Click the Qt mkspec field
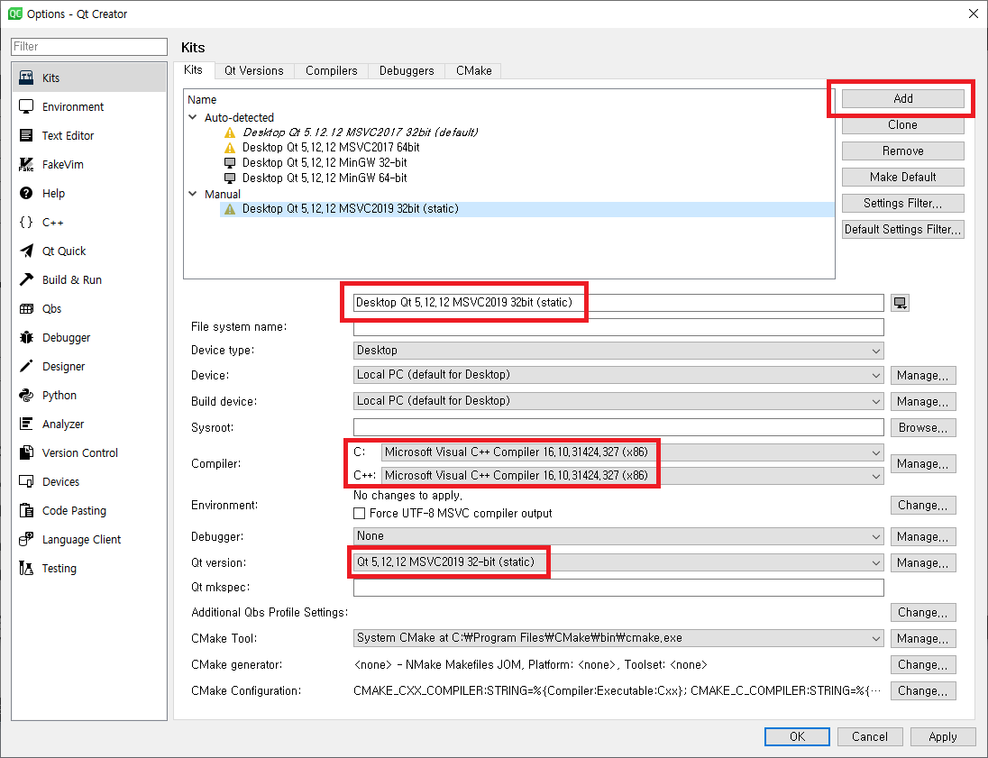The width and height of the screenshot is (988, 758). pos(618,588)
